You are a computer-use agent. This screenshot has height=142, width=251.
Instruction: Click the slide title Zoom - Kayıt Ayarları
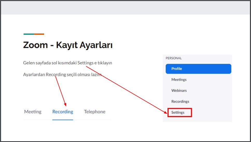pos(68,45)
